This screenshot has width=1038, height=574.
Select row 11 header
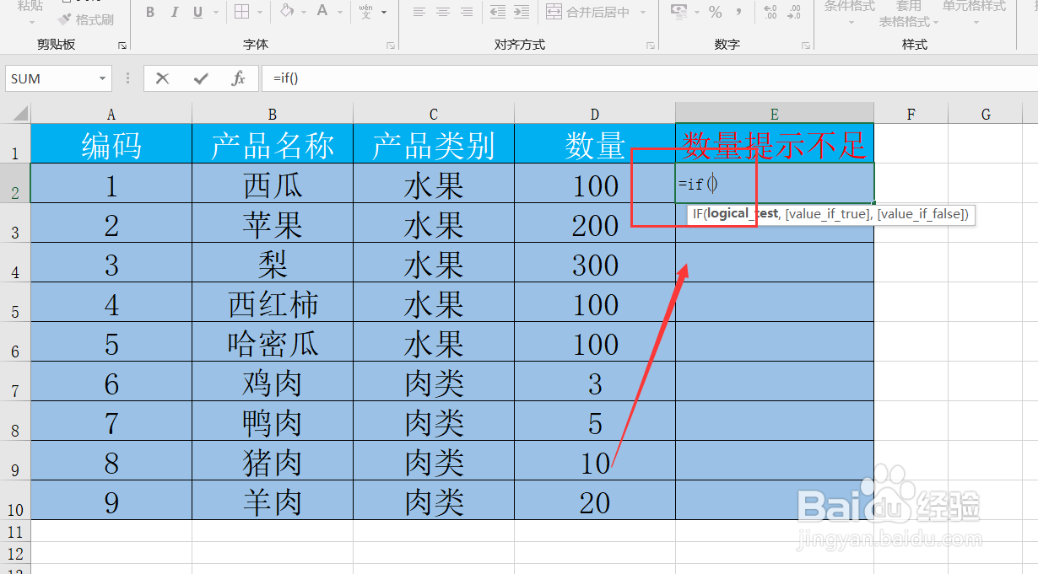click(x=15, y=532)
